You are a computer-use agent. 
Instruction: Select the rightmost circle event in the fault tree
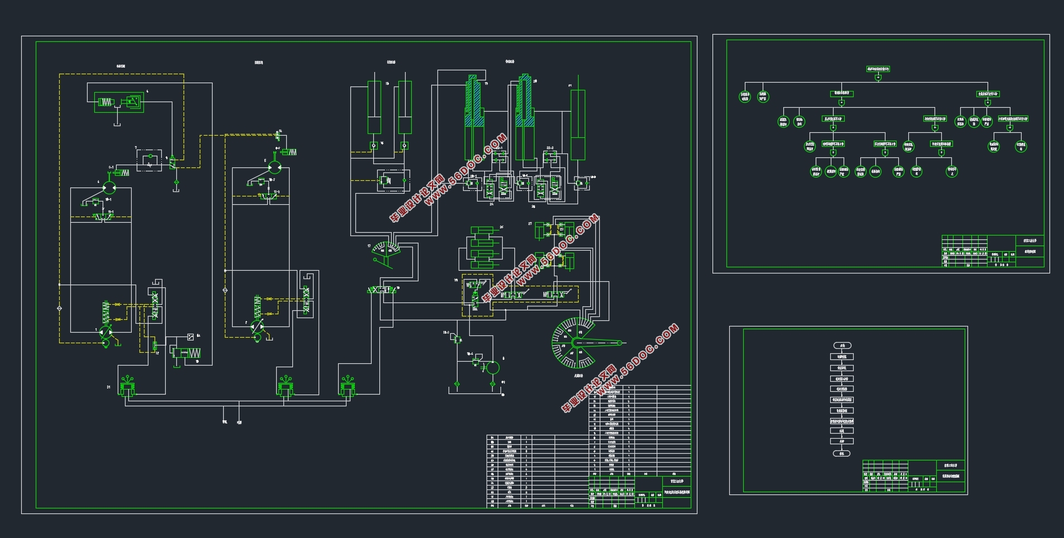(x=1020, y=147)
